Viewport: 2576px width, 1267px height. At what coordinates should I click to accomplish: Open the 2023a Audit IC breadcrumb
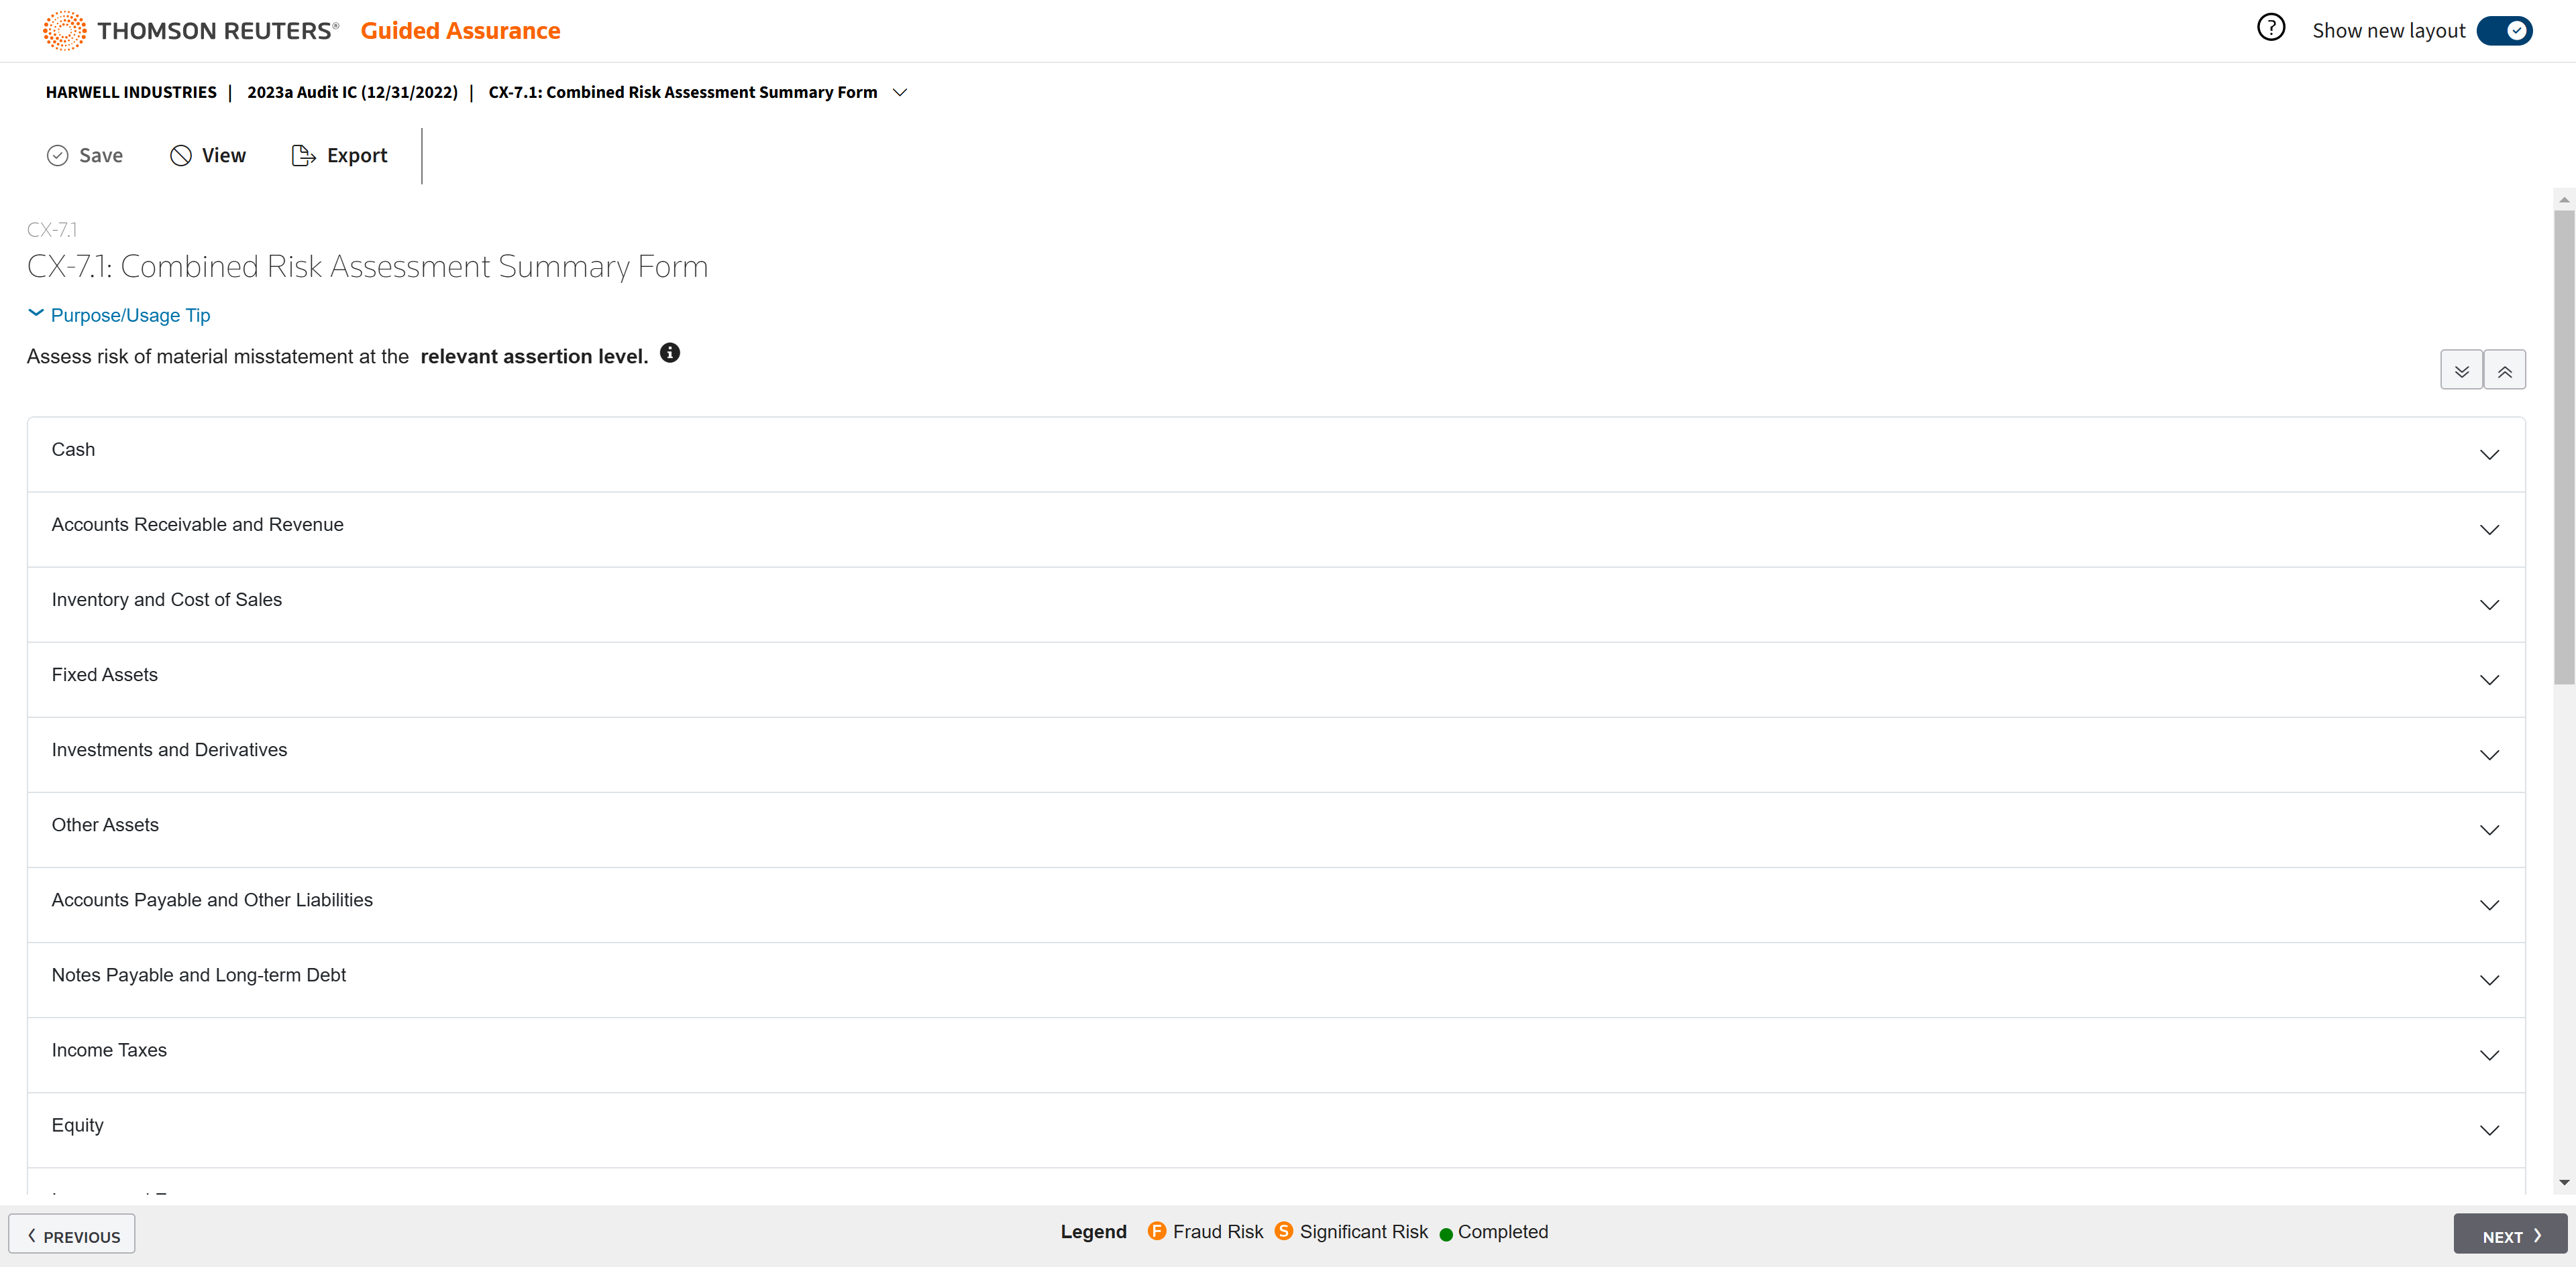(x=352, y=92)
